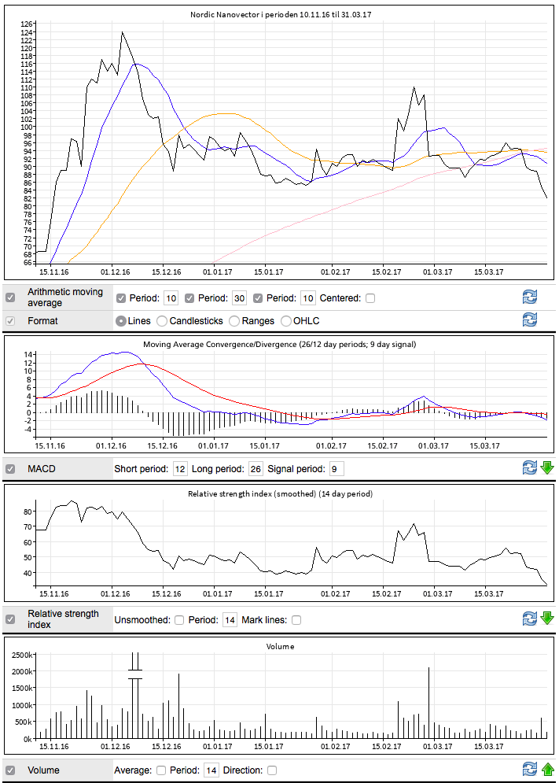
Task: Enable the volume Average checkbox
Action: click(x=161, y=770)
